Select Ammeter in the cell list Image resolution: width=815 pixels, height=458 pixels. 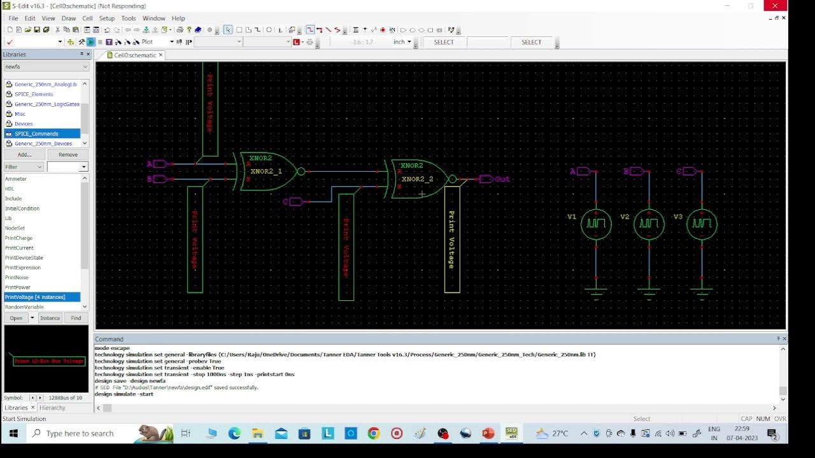[x=16, y=179]
